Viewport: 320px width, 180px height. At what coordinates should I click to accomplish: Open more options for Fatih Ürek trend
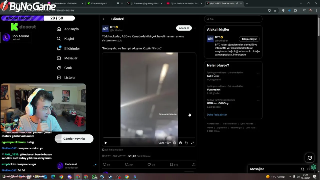click(258, 73)
